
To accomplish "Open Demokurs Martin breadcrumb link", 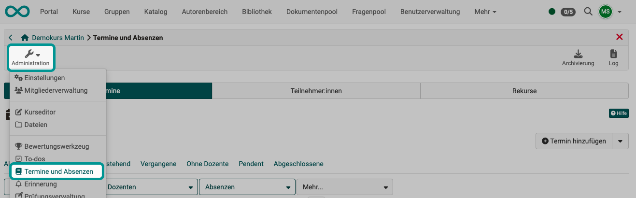I will tap(58, 37).
